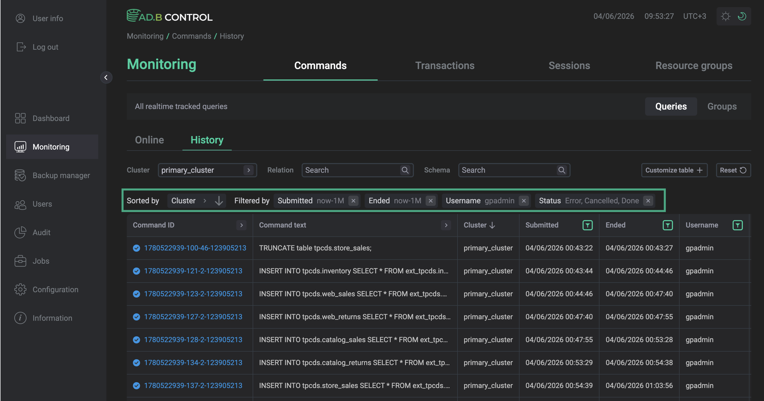The height and width of the screenshot is (401, 764).
Task: Click the Reset button
Action: (733, 170)
